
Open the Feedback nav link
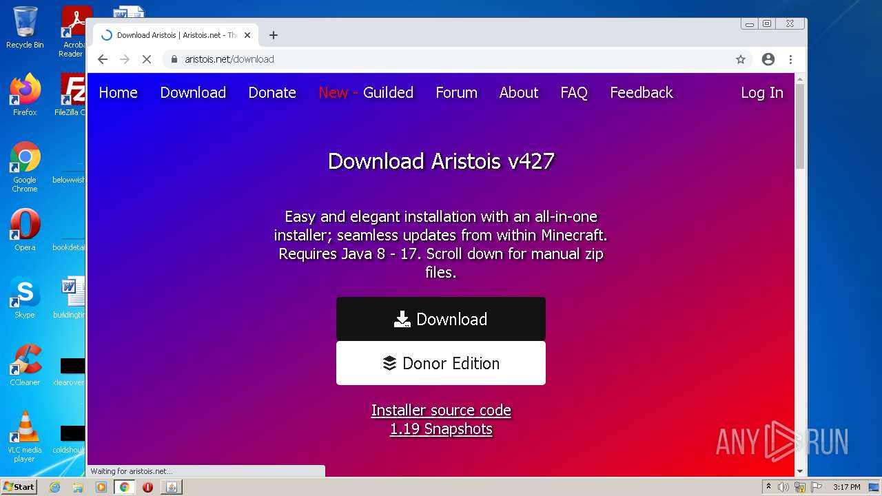(642, 92)
